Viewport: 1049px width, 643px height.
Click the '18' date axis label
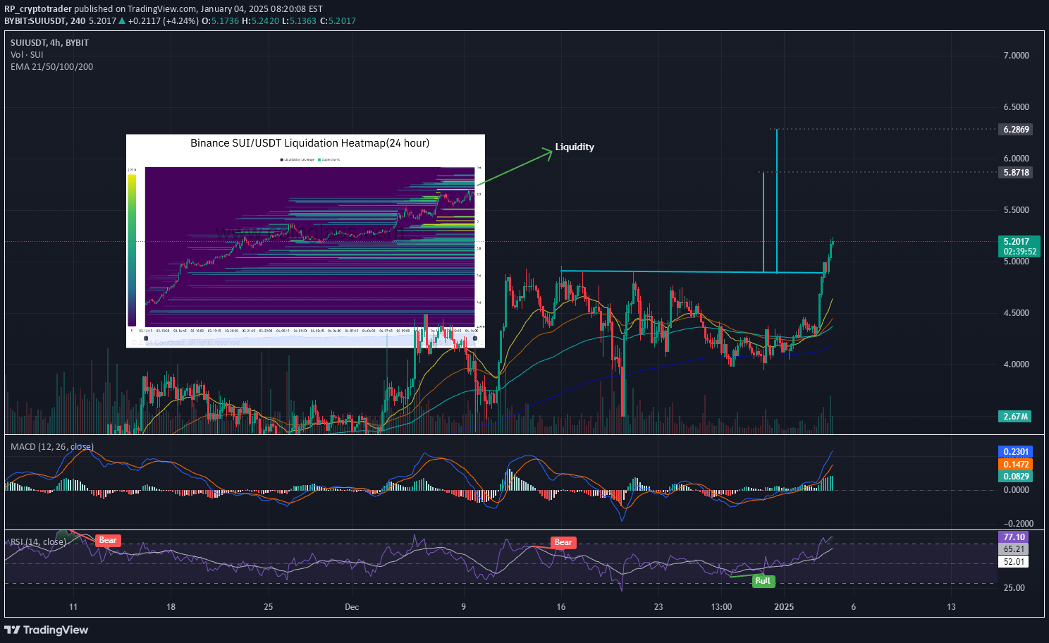[171, 607]
